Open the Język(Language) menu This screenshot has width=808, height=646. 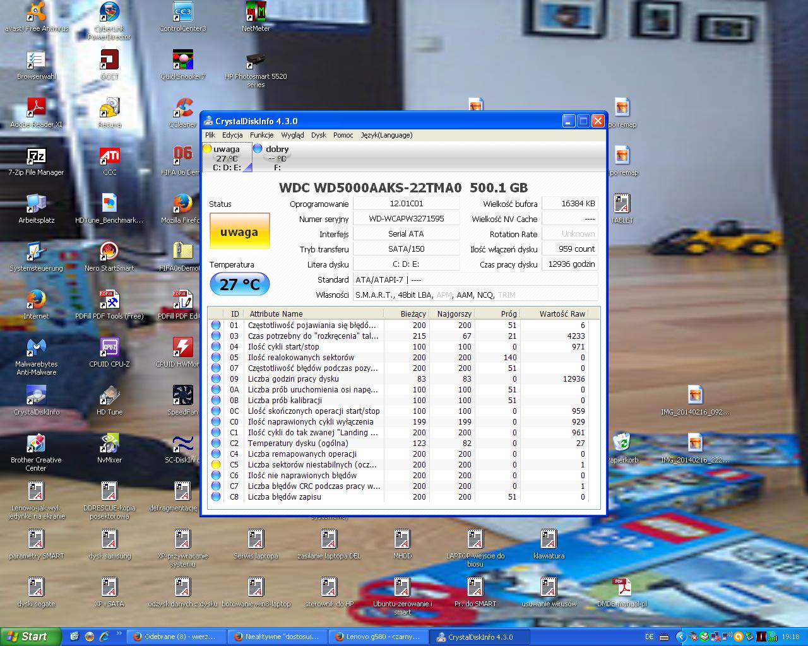point(386,135)
